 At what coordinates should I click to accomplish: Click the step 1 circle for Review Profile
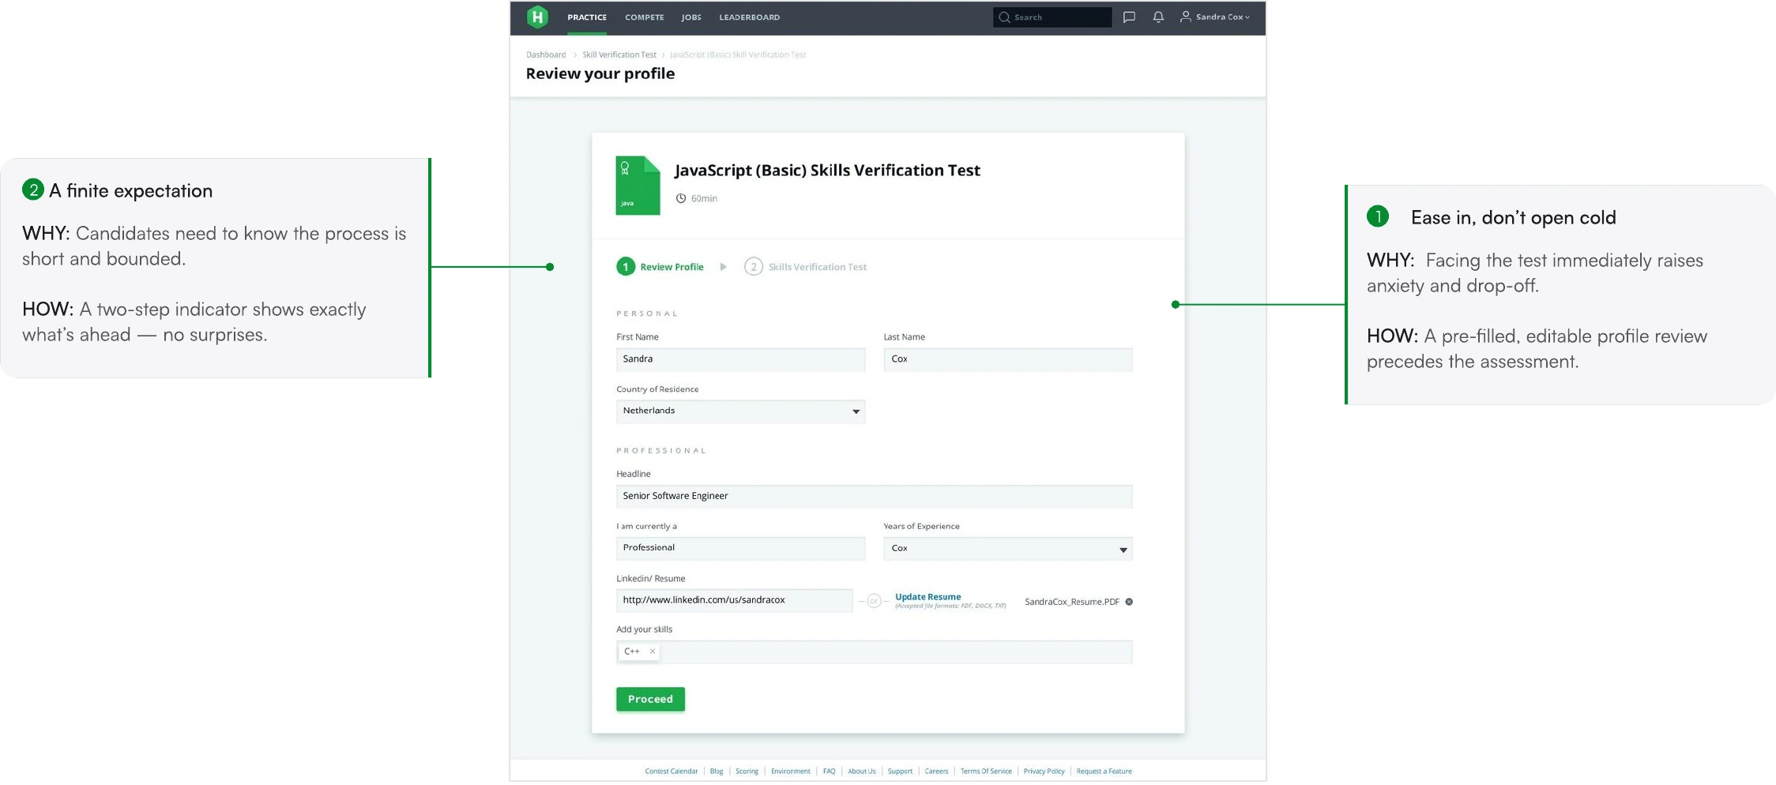click(x=626, y=267)
